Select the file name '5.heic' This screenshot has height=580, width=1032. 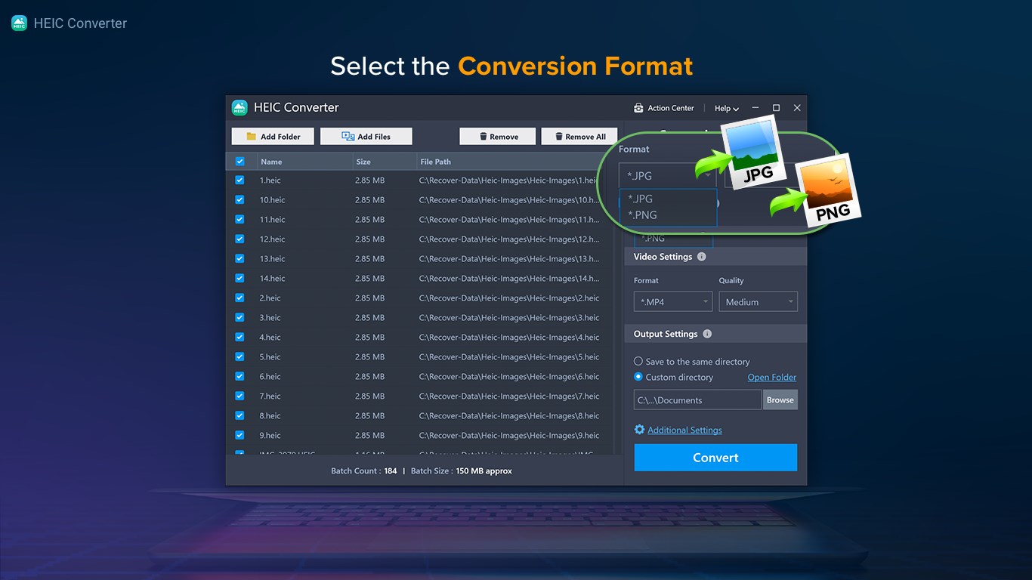click(270, 357)
